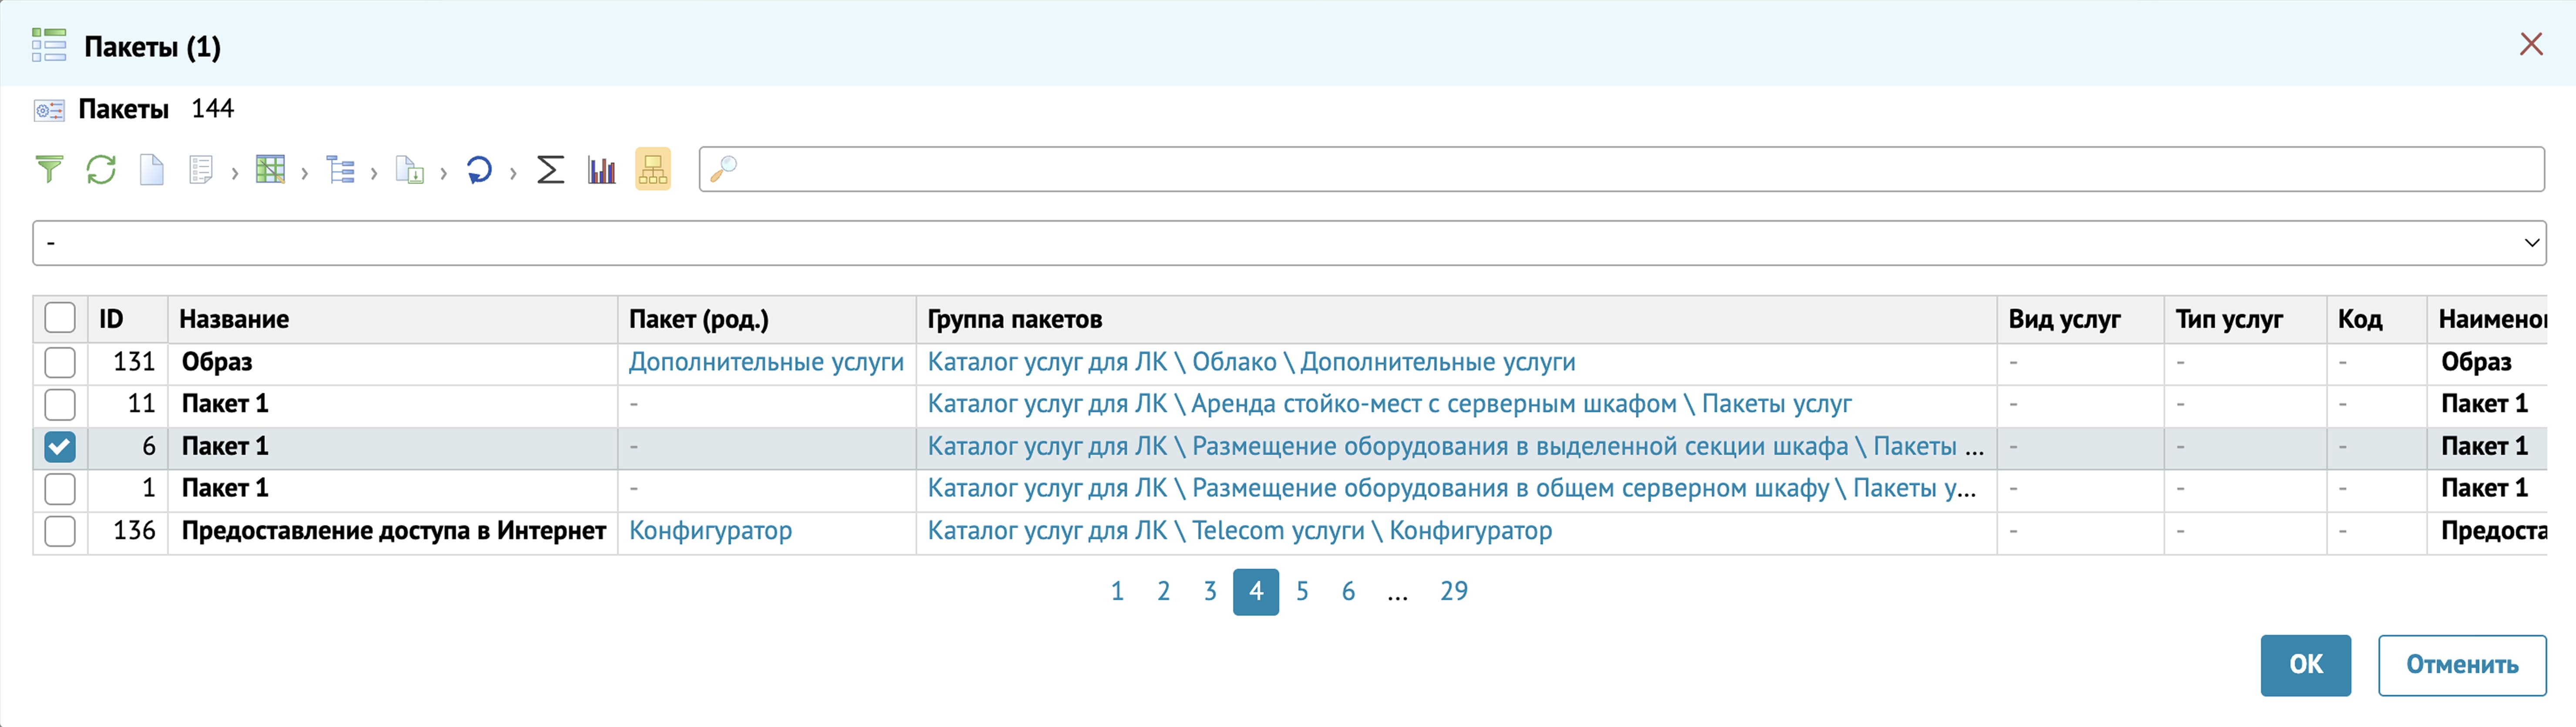
Task: Uncheck the selected row with ID 6
Action: point(60,447)
